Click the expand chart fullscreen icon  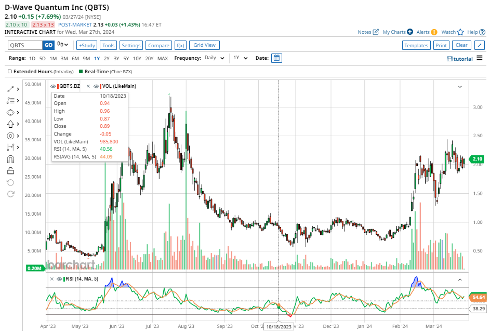[x=480, y=45]
